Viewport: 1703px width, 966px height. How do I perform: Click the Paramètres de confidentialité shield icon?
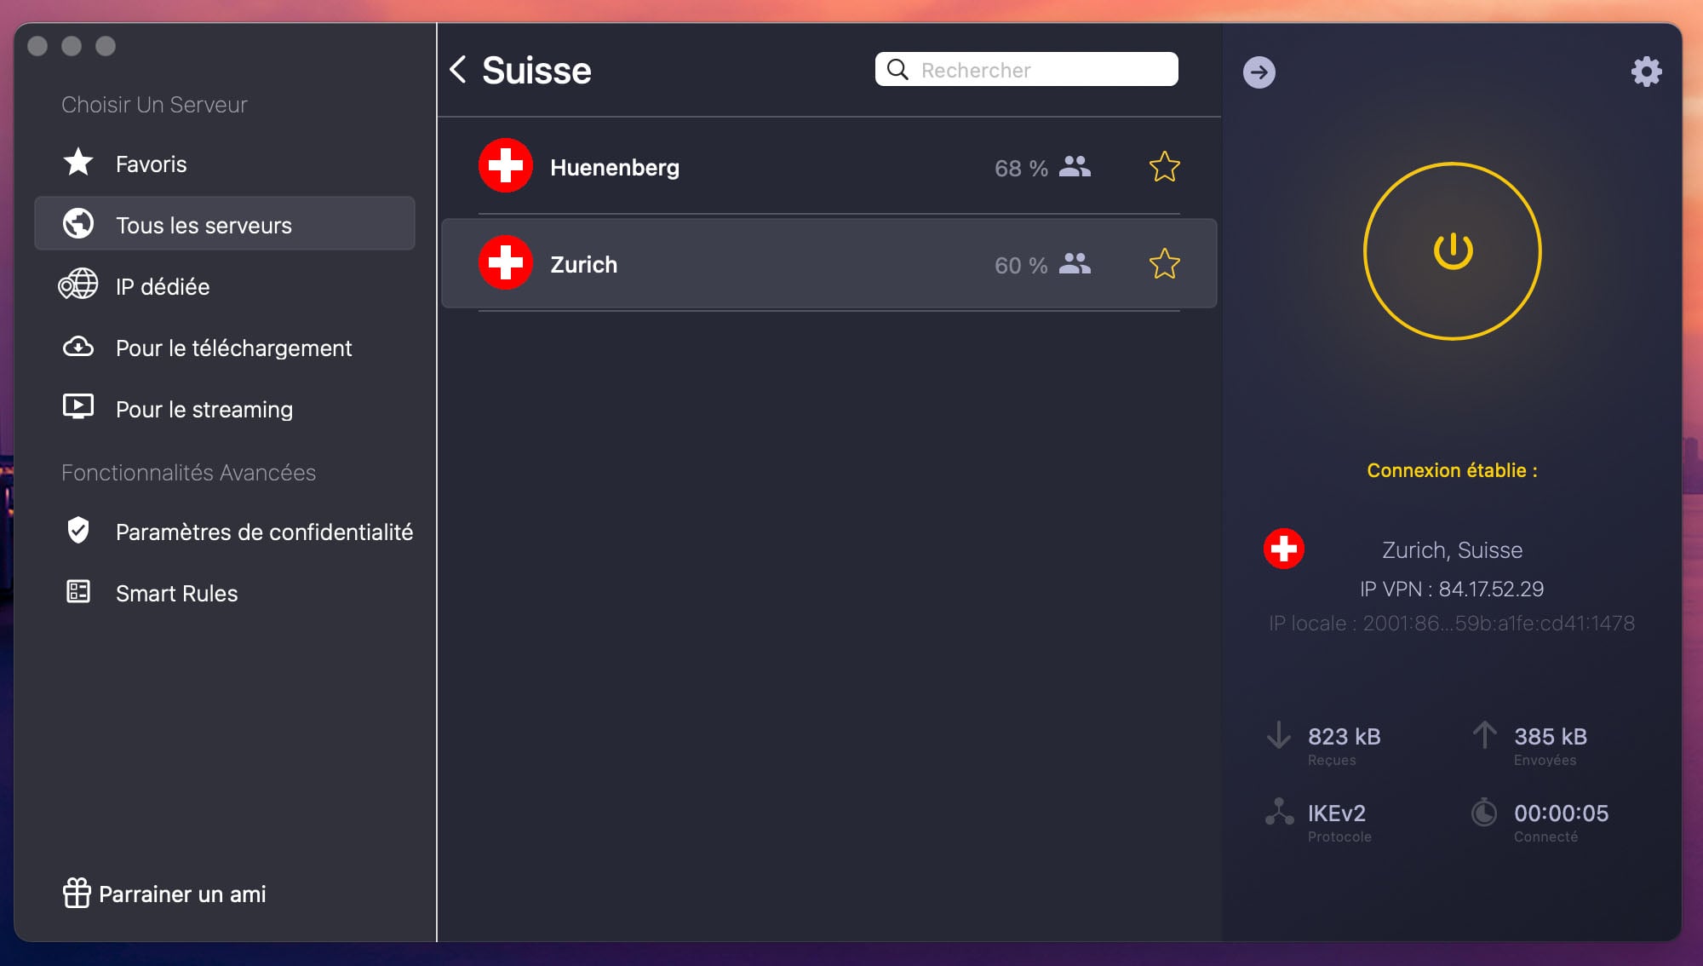[x=77, y=532]
